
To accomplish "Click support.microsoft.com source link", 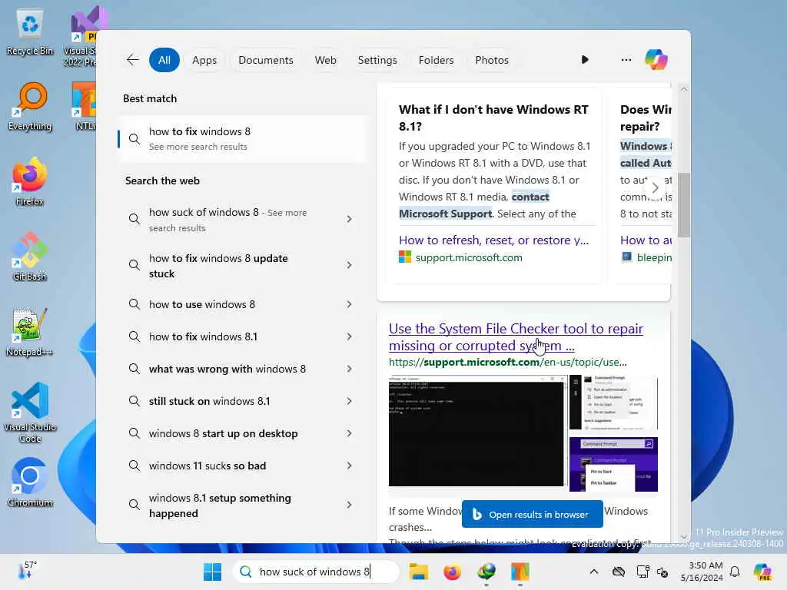I will coord(468,257).
